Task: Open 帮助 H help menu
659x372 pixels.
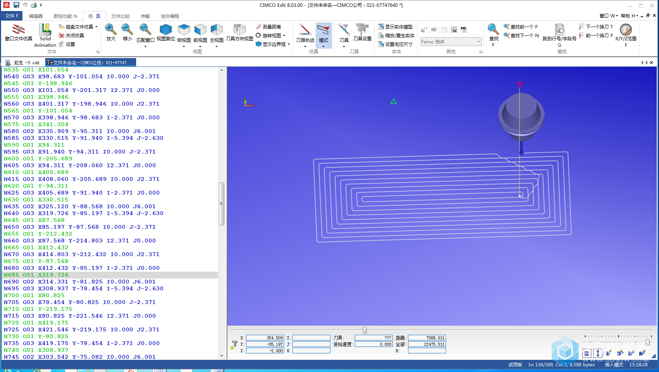Action: [x=629, y=16]
